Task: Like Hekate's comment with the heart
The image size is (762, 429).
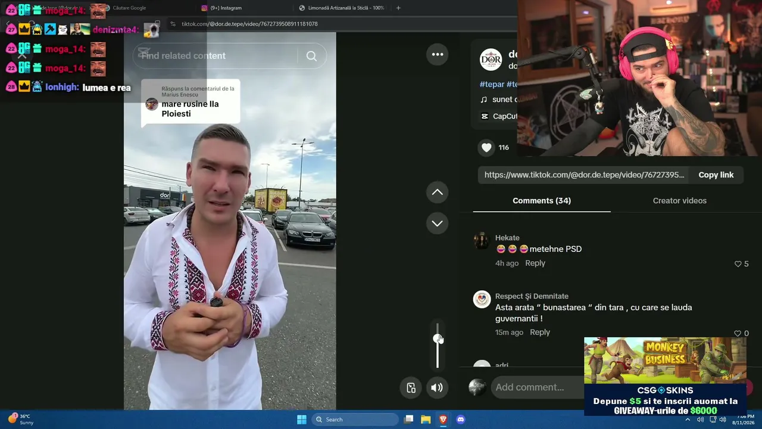Action: [x=738, y=264]
